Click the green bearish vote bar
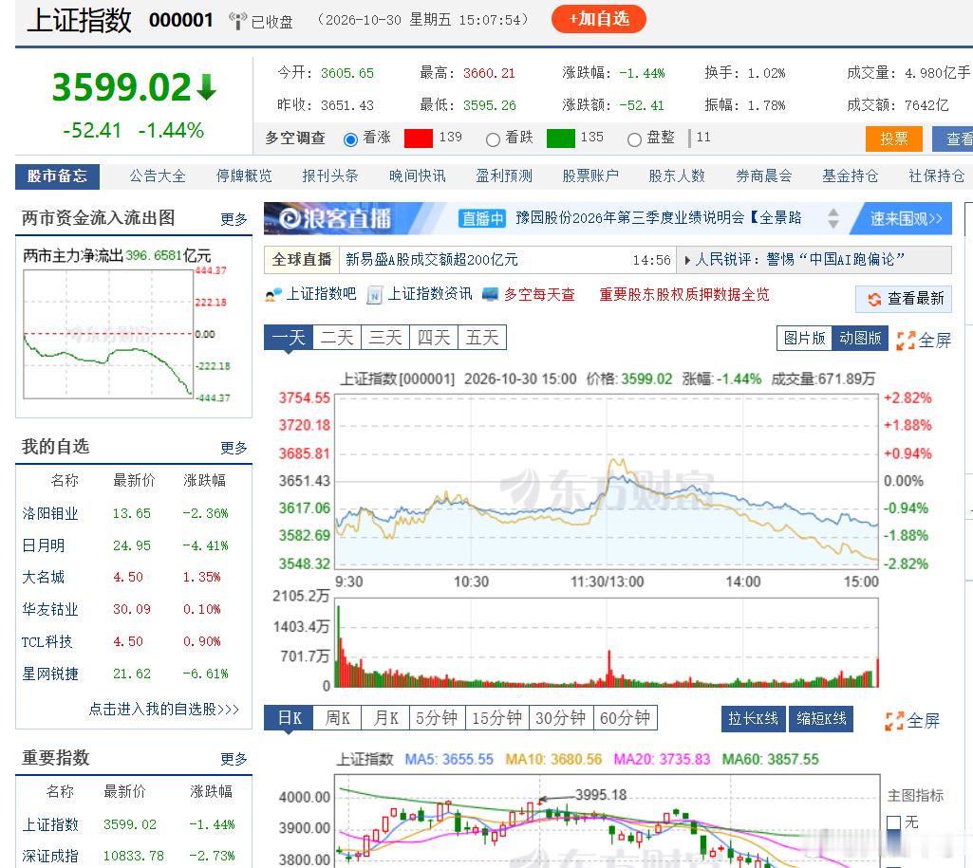The width and height of the screenshot is (973, 868). [560, 138]
